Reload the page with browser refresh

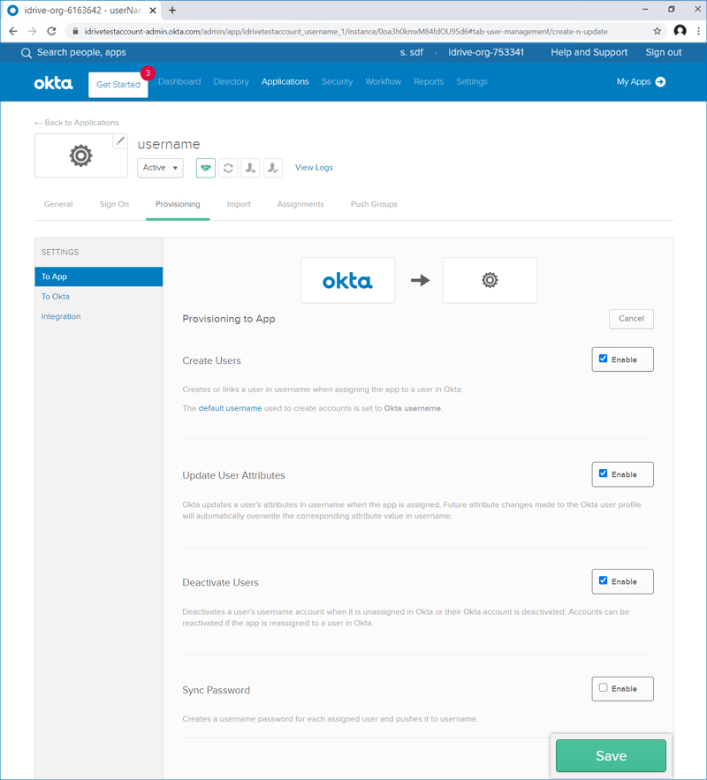(x=51, y=31)
